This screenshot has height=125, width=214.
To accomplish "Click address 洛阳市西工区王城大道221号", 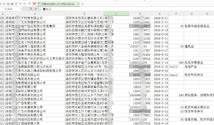I will (x=84, y=111).
